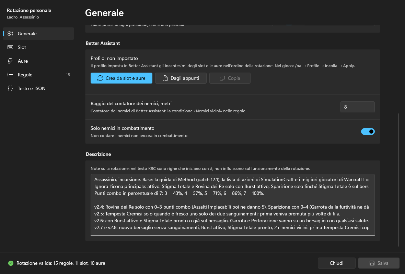Click the Regole count badge 15
Screen dimensions: 405x274
[x=68, y=75]
